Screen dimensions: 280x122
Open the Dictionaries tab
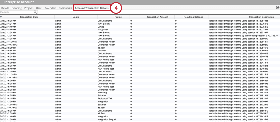point(65,8)
